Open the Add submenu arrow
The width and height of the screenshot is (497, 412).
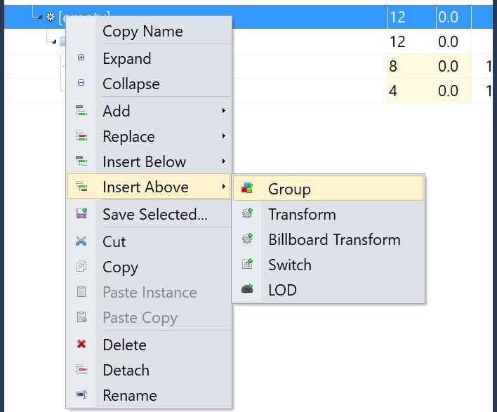(x=223, y=111)
